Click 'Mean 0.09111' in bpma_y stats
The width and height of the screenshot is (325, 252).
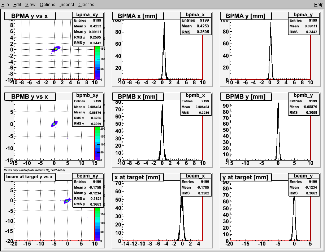(303, 26)
